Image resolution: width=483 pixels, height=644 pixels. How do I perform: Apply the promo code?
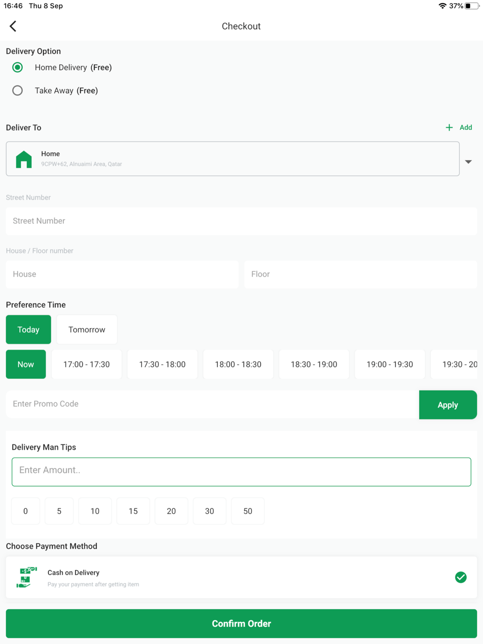click(x=448, y=405)
